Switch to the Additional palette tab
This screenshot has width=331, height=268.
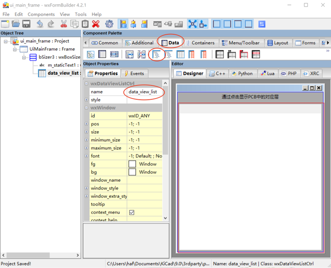click(x=139, y=43)
